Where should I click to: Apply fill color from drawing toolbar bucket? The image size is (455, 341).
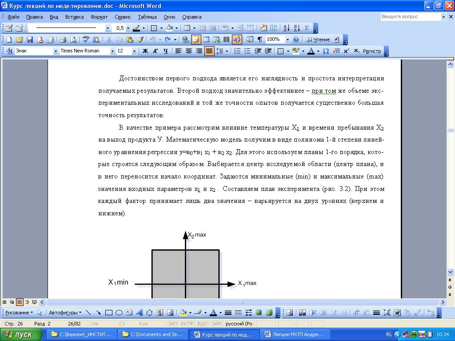pos(183,313)
